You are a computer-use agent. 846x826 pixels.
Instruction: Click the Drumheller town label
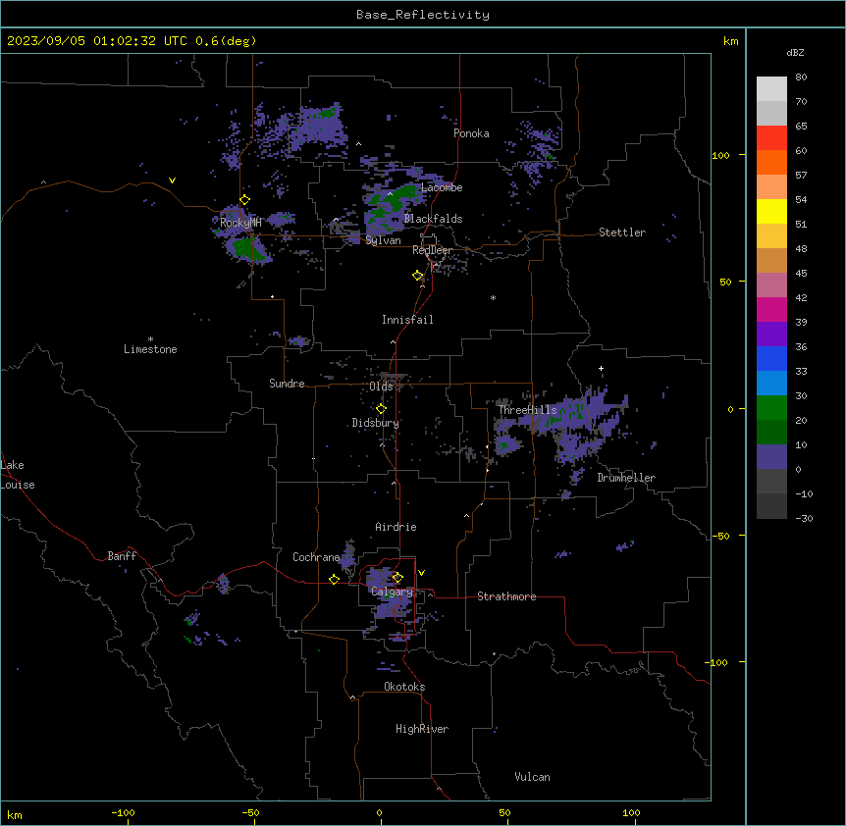point(626,478)
